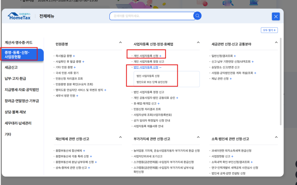Collapse the 민원증명 section chevron

coord(120,42)
